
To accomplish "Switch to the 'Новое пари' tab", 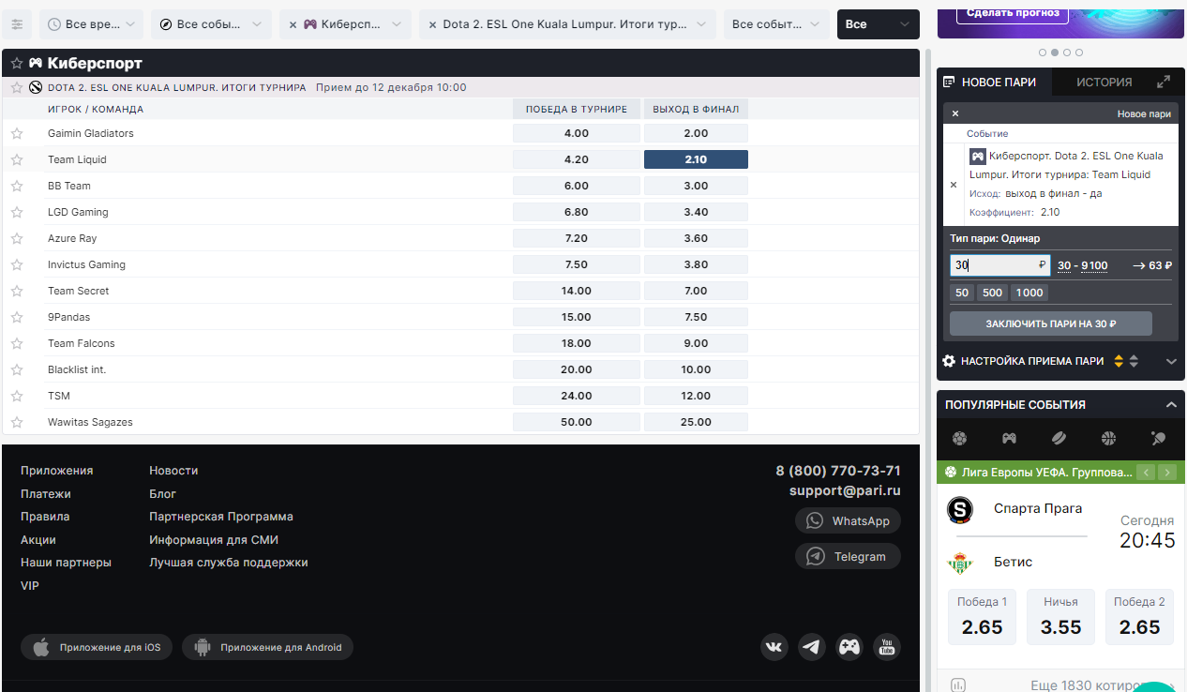I will coord(994,82).
